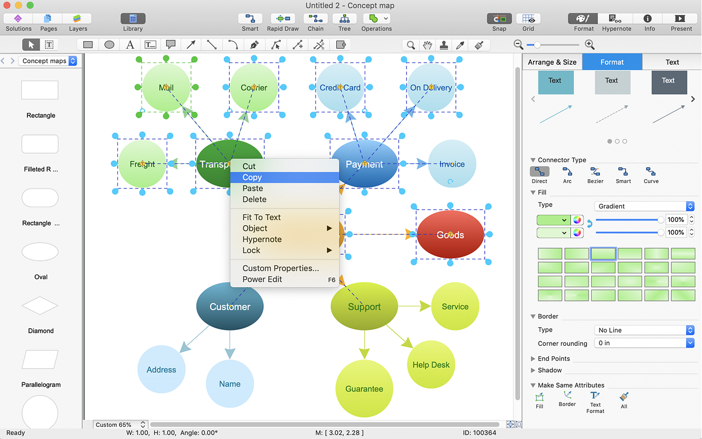Select the Oval drawing tool in toolbar
This screenshot has height=439, width=702.
click(109, 45)
